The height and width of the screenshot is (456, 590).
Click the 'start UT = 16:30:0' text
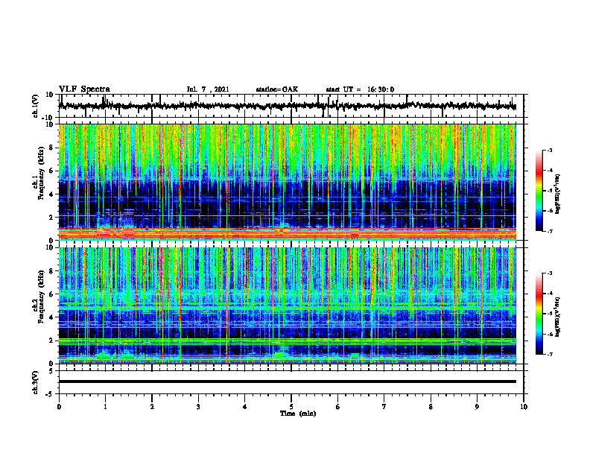360,89
